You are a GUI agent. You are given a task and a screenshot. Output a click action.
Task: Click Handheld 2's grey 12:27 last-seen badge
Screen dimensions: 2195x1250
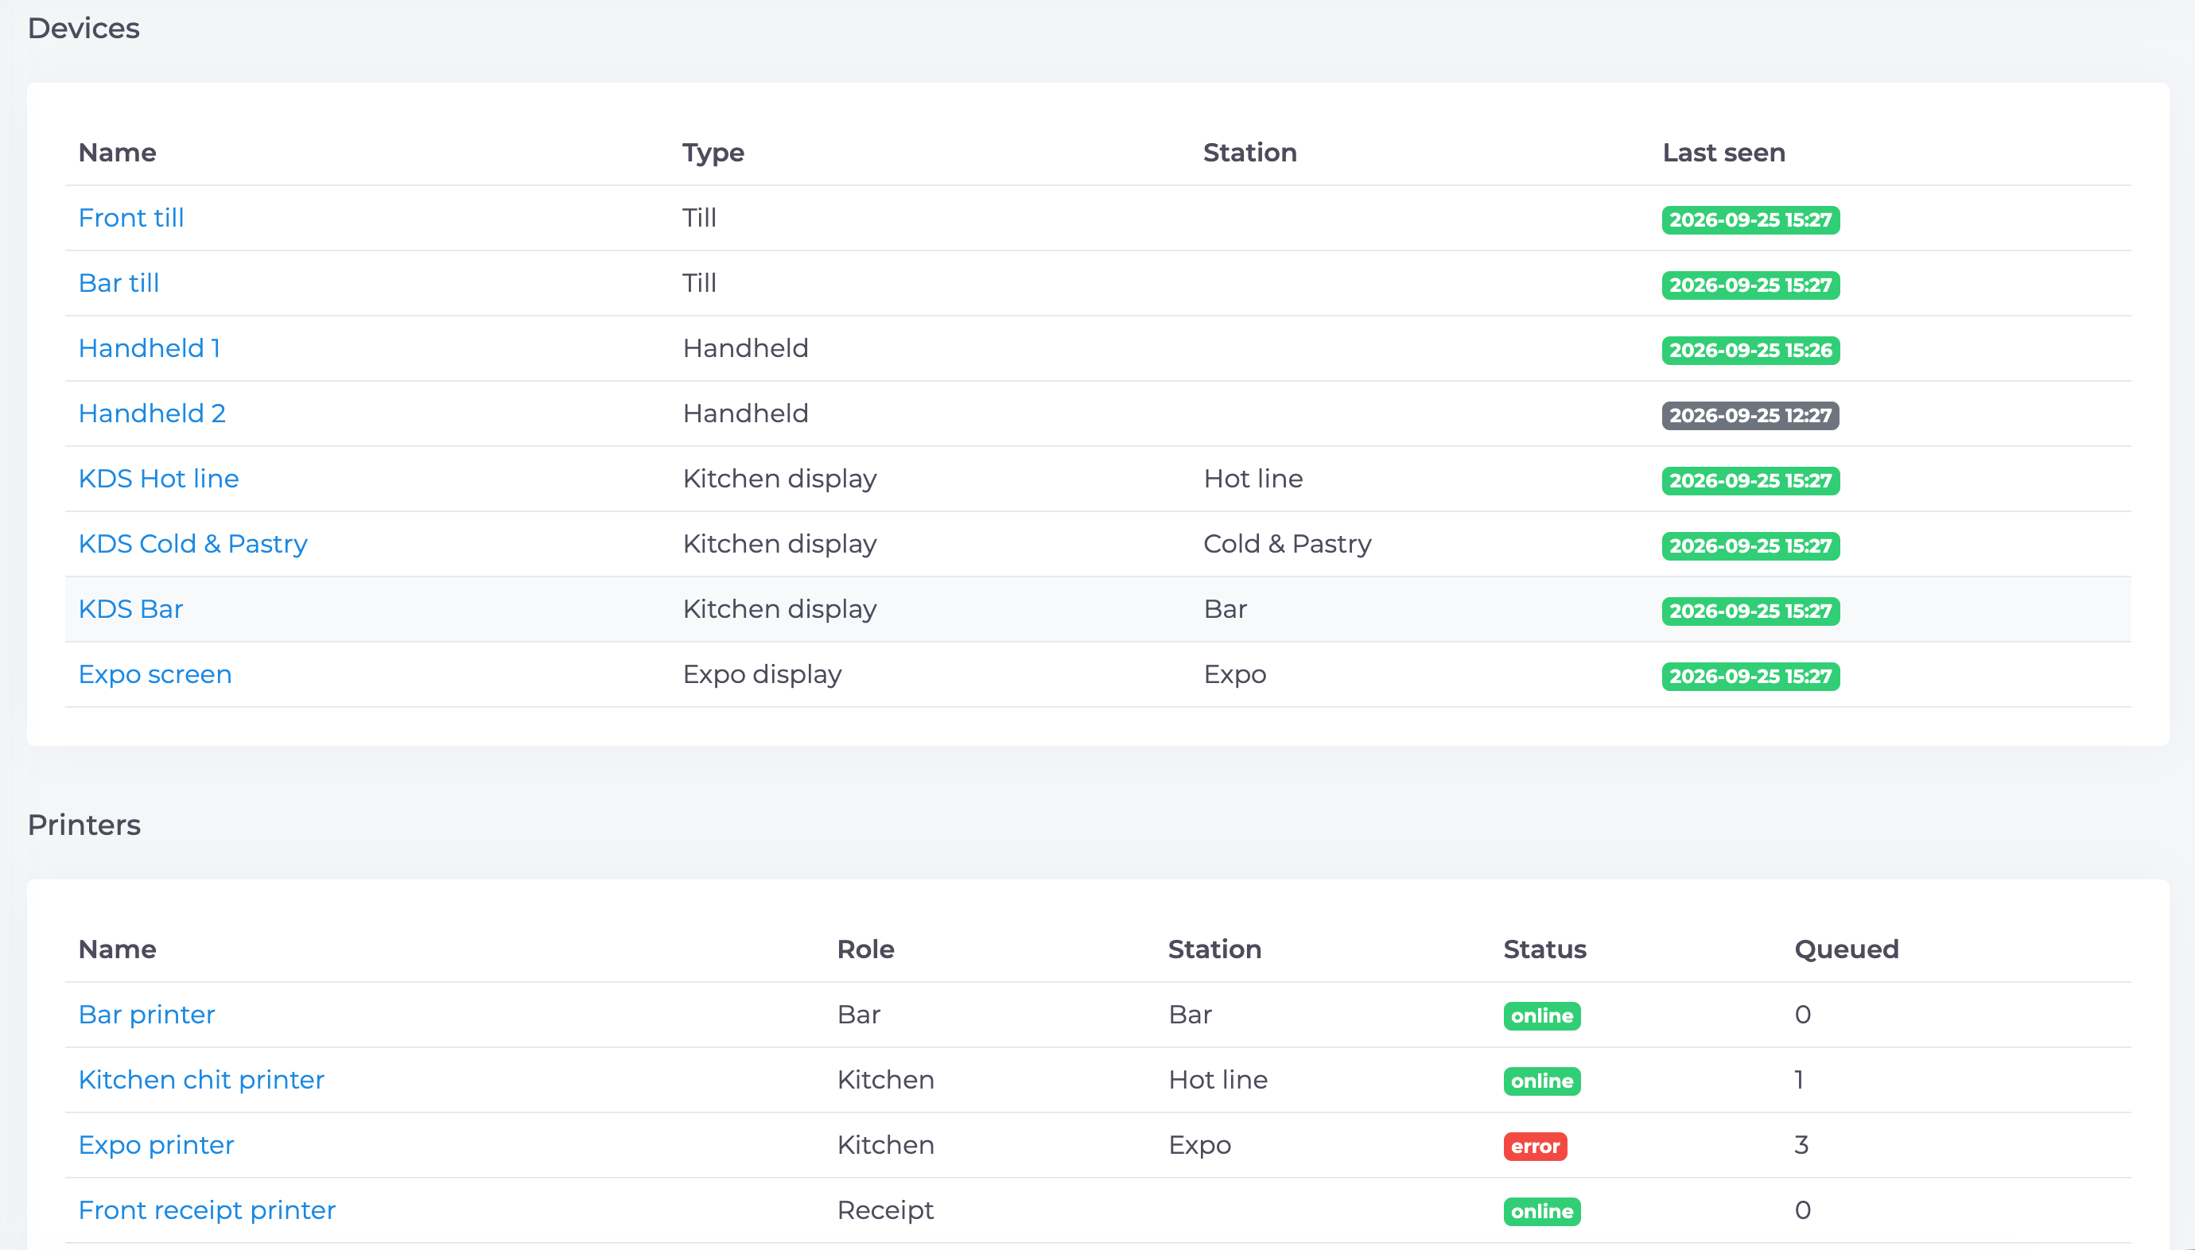pos(1750,416)
